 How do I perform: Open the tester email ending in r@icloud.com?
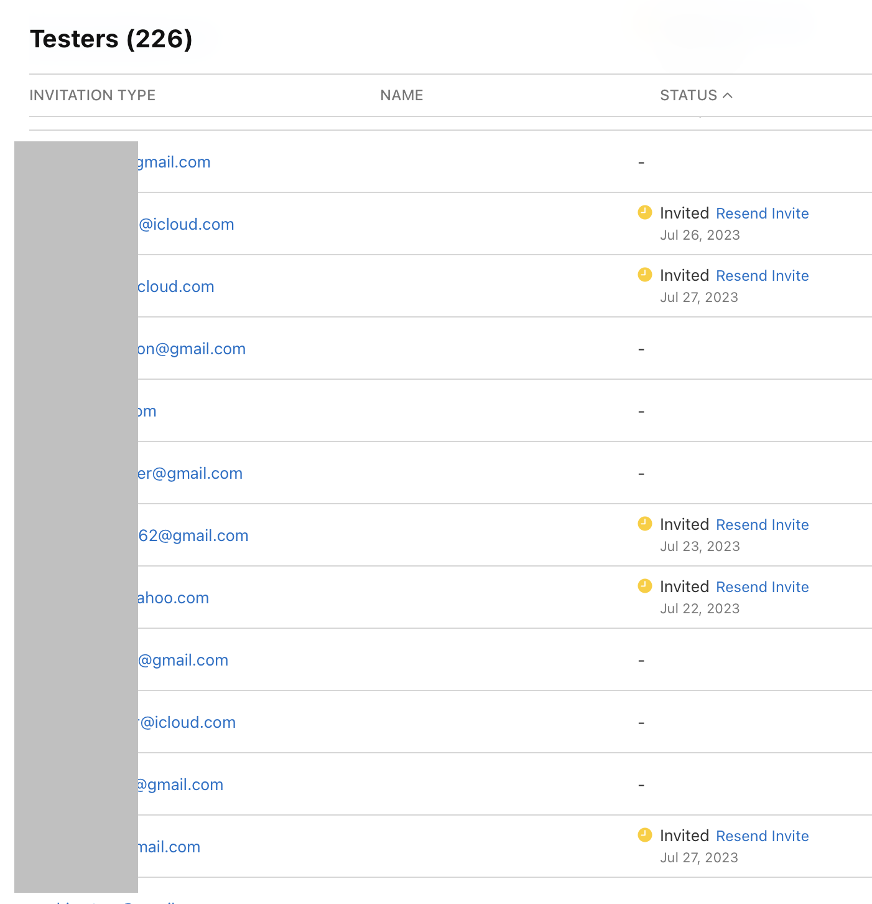[188, 722]
